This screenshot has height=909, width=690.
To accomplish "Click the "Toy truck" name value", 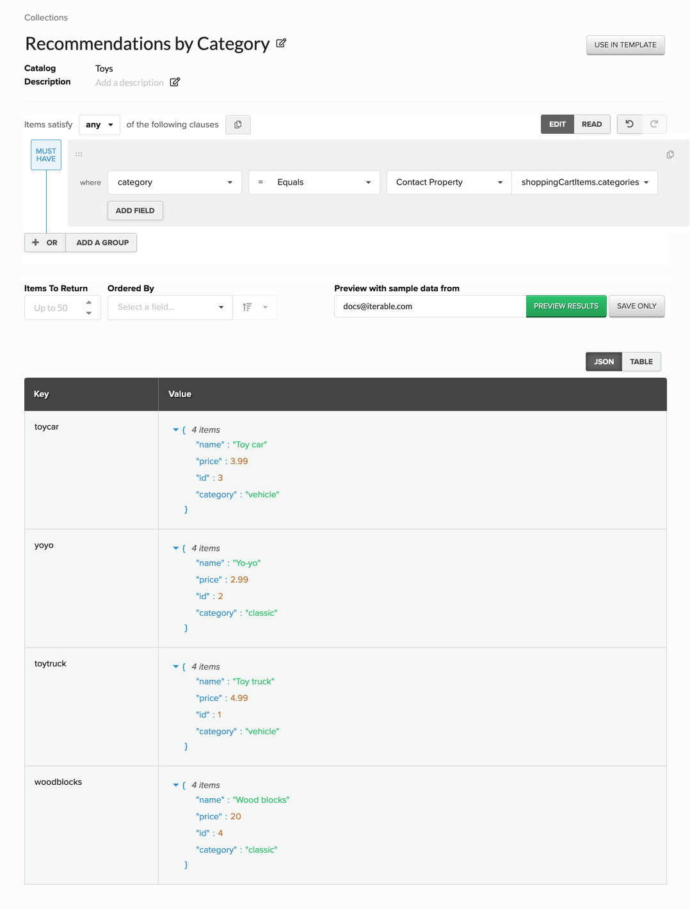I will pos(253,681).
